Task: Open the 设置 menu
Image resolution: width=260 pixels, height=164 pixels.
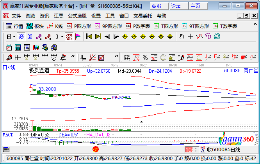Action: tap(96, 16)
